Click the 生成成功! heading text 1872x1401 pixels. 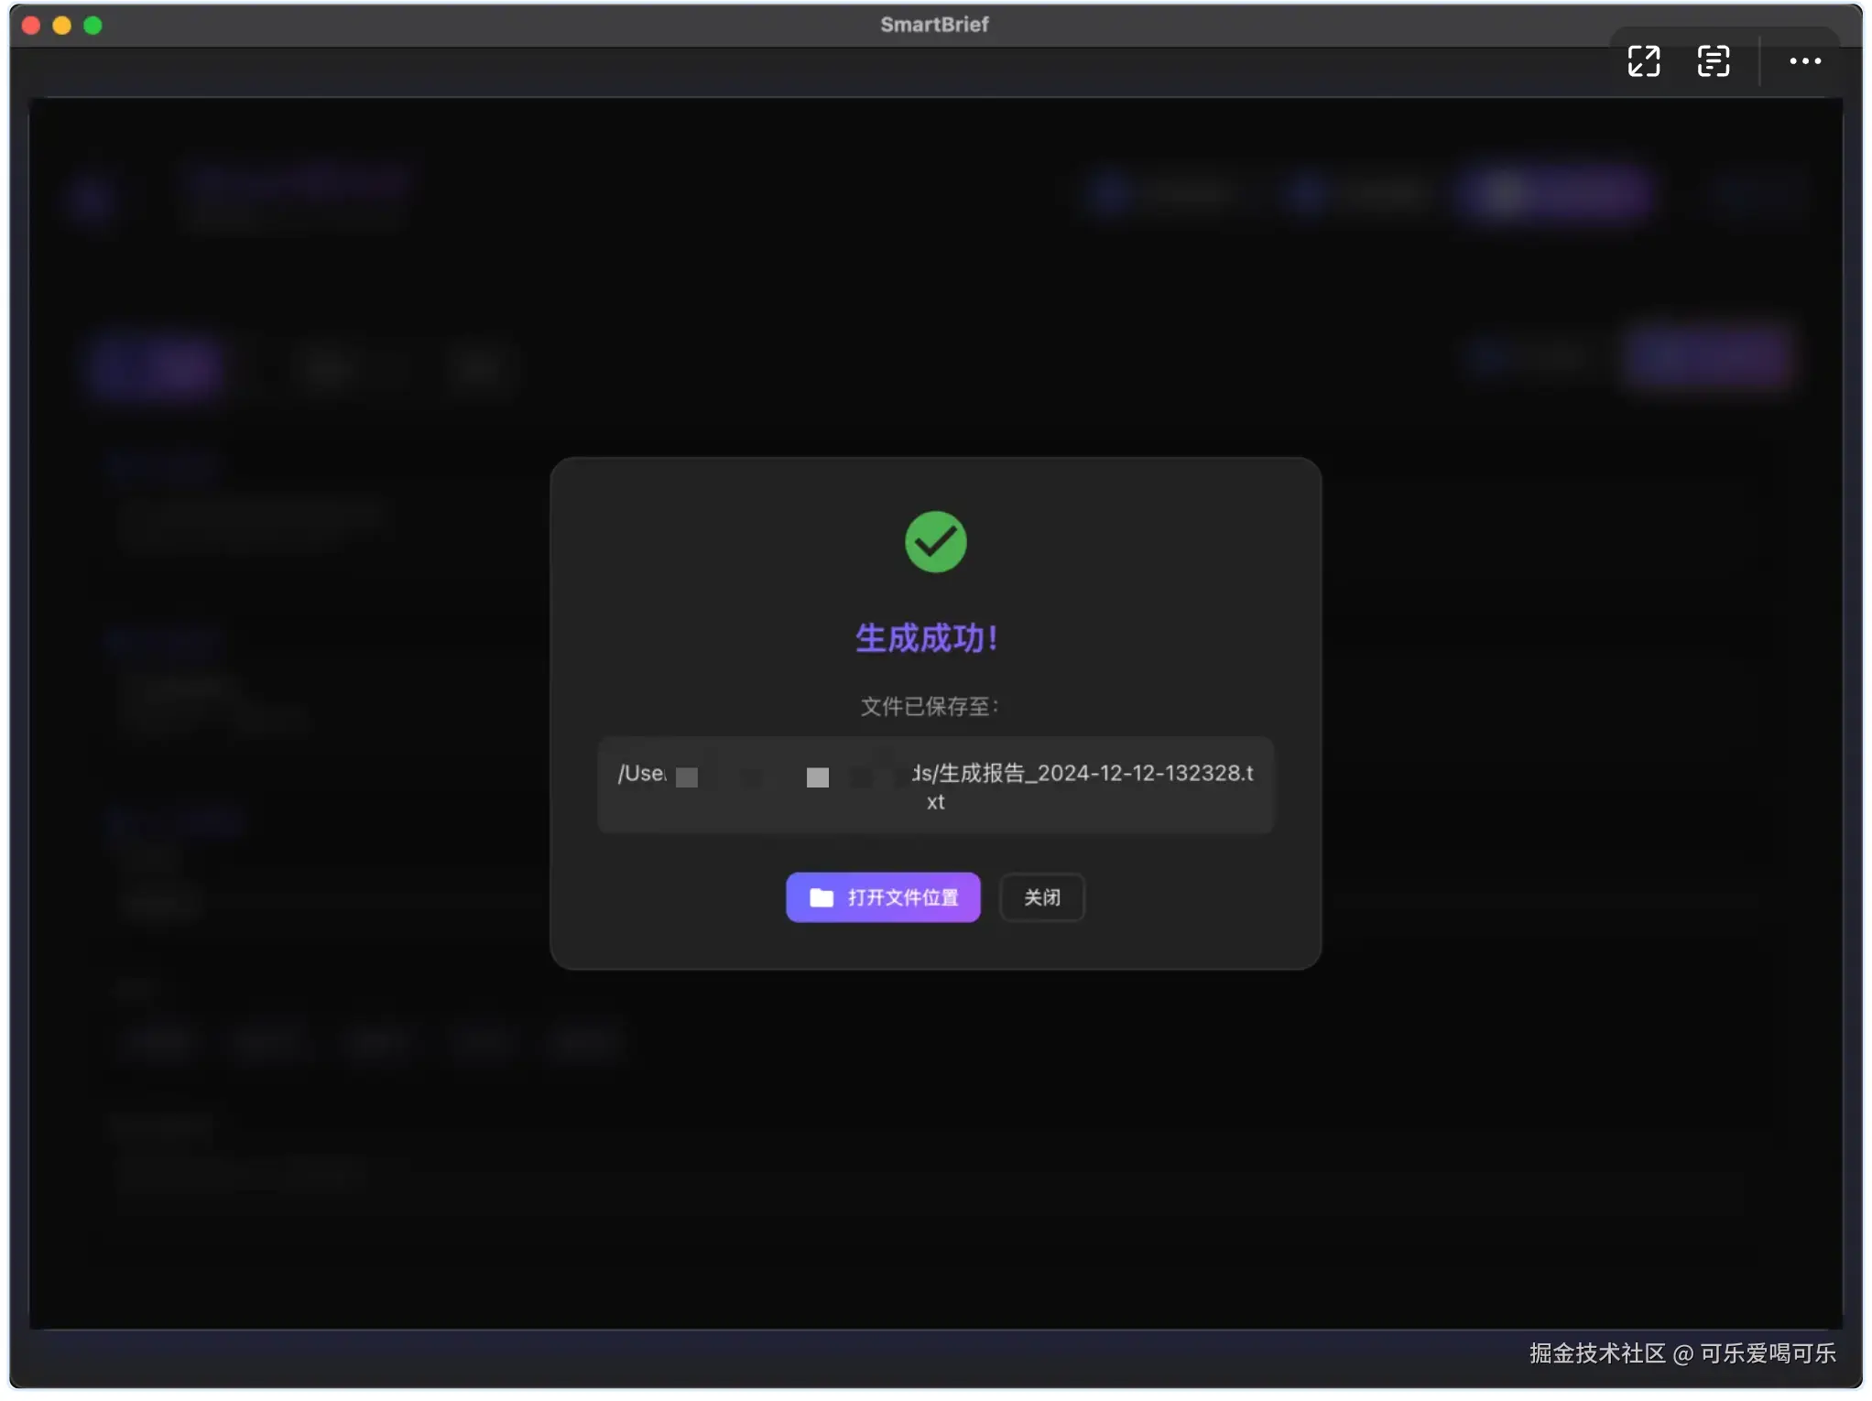click(x=926, y=638)
